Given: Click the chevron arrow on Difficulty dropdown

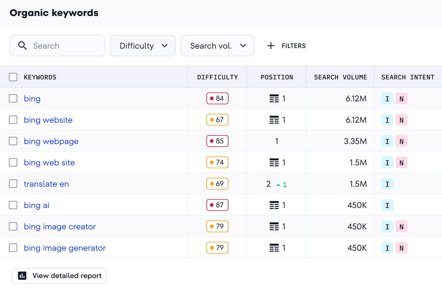Looking at the screenshot, I should click(x=165, y=46).
